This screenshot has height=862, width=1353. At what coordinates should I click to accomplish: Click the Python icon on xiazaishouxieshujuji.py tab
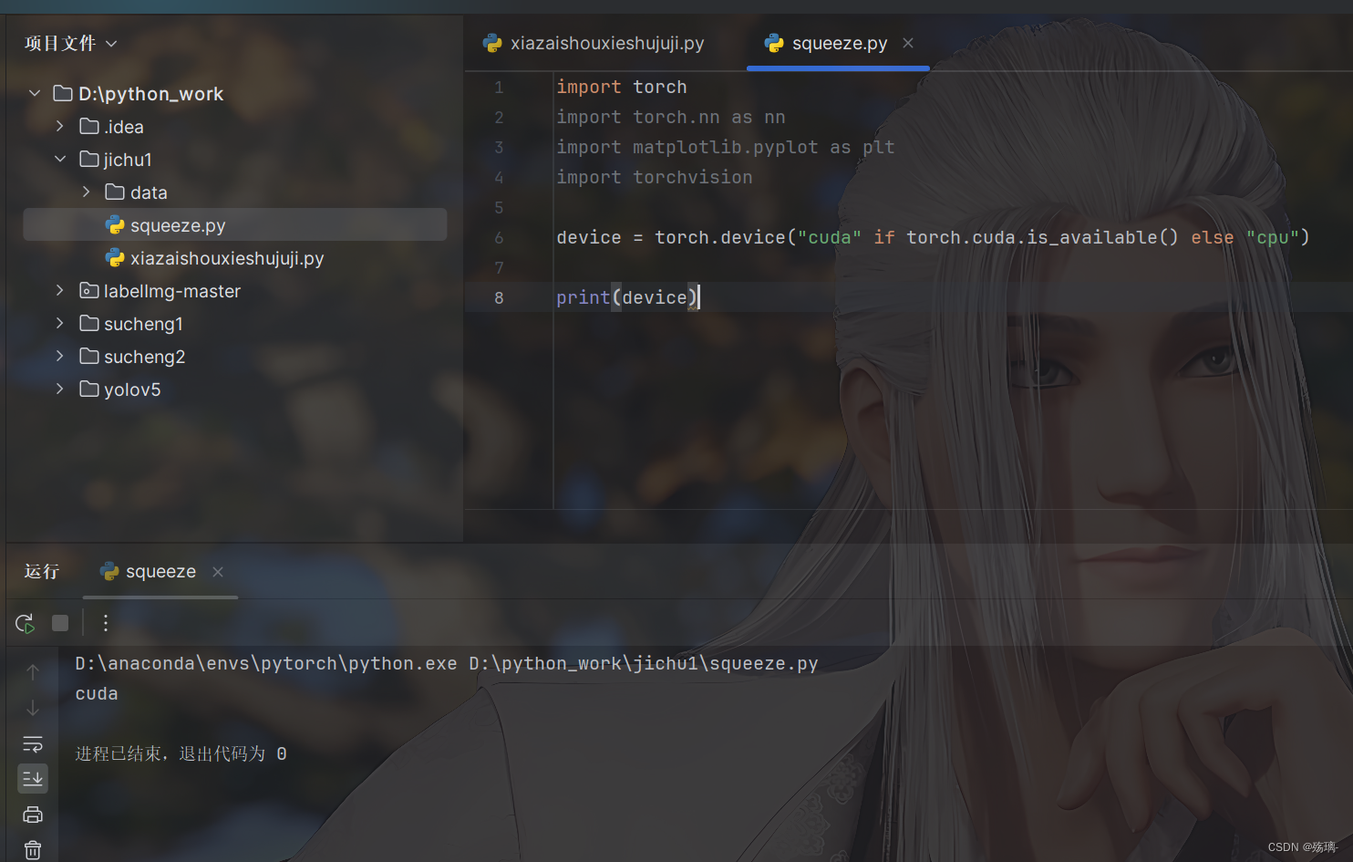[x=493, y=43]
